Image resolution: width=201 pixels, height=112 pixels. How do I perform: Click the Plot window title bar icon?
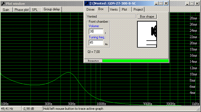3,4
